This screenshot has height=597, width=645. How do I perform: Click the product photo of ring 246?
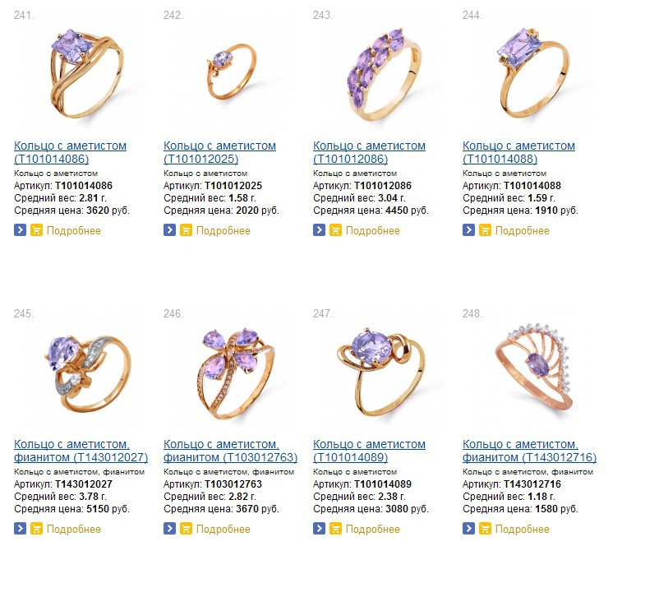point(235,373)
